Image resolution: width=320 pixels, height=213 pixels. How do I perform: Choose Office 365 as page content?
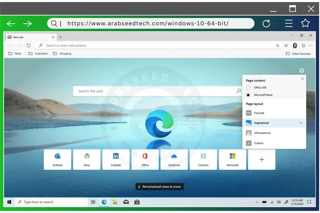(248, 88)
